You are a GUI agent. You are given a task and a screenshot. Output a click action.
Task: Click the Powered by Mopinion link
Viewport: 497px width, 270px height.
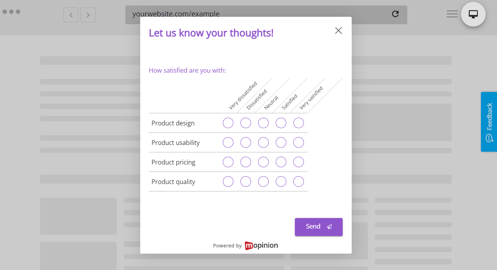[245, 245]
